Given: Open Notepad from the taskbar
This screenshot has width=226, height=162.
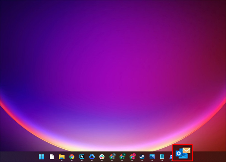Looking at the screenshot, I should coord(162,157).
